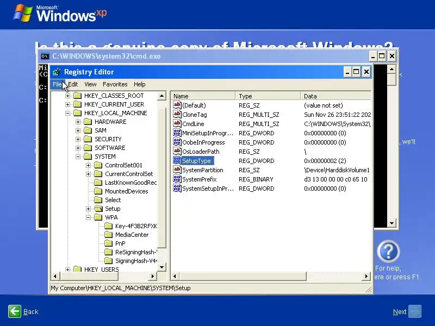Select the SetupType value name
Viewport: 435px width, 326px height.
196,161
